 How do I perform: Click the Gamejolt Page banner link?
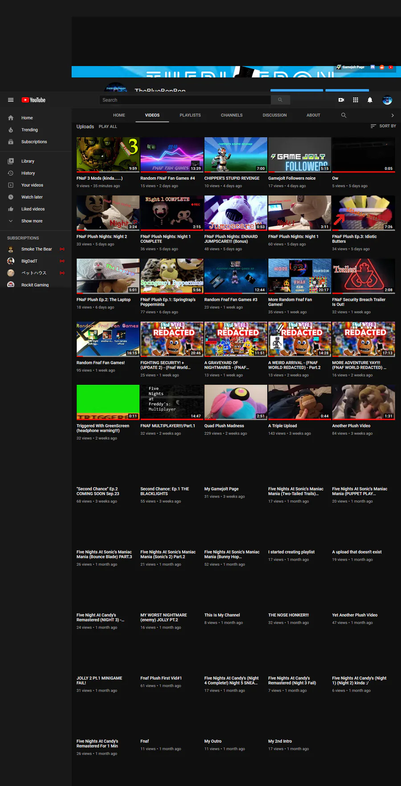350,67
